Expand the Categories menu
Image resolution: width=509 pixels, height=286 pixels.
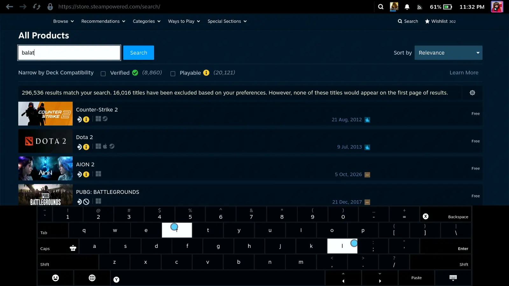tap(146, 21)
